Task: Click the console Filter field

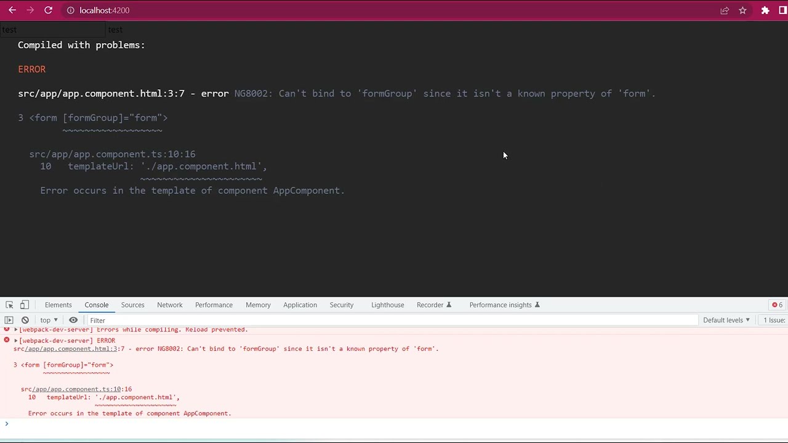Action: 392,320
